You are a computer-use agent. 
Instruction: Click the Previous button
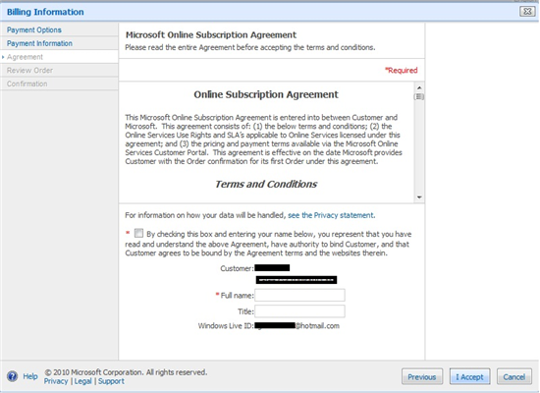click(x=422, y=376)
